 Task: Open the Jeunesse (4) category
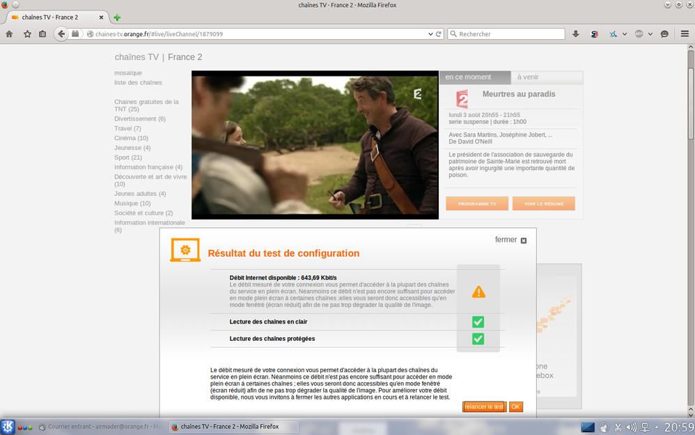(132, 148)
